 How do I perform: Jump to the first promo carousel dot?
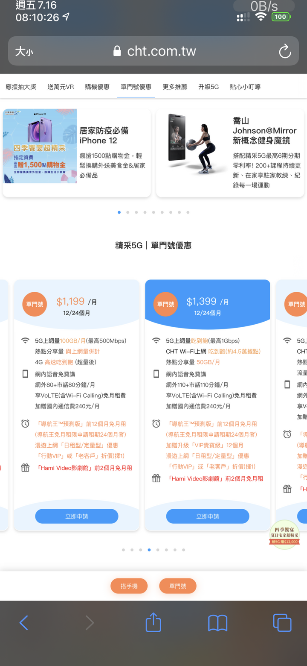pyautogui.click(x=119, y=212)
